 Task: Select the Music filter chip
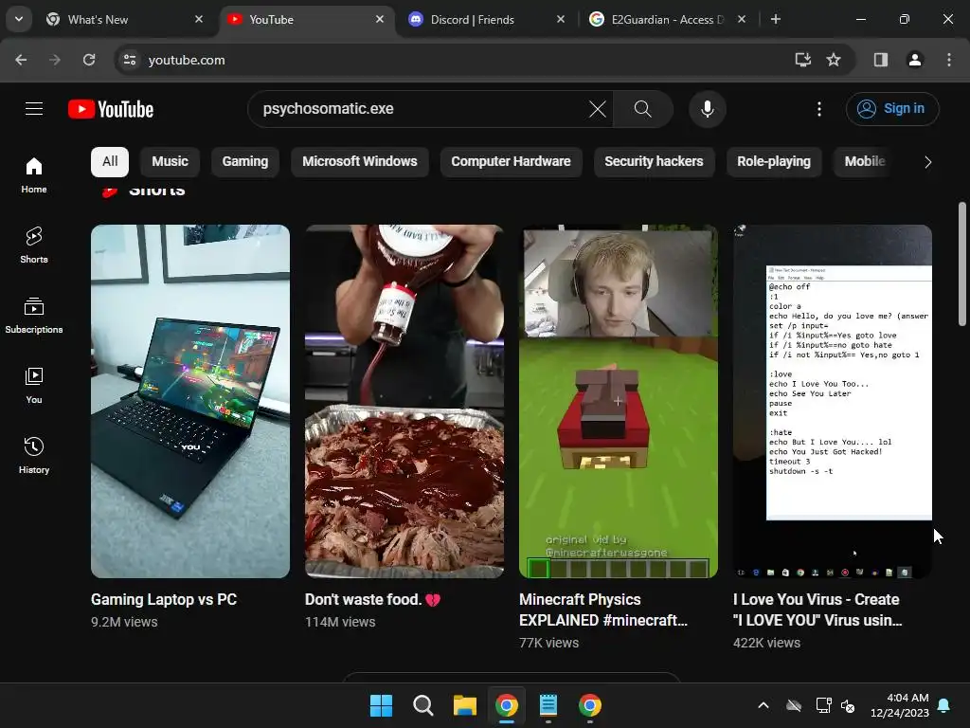[170, 161]
